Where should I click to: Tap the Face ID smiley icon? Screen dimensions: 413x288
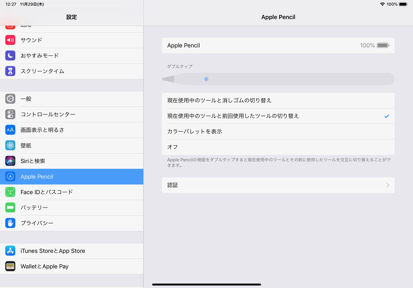[x=10, y=192]
